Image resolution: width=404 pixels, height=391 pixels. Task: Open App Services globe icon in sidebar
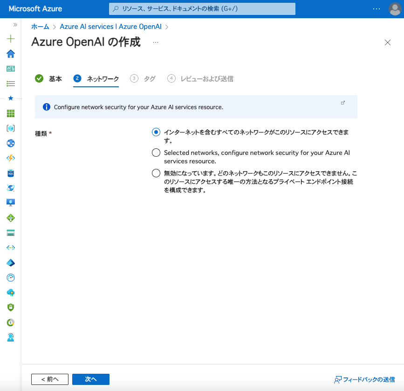coord(11,143)
